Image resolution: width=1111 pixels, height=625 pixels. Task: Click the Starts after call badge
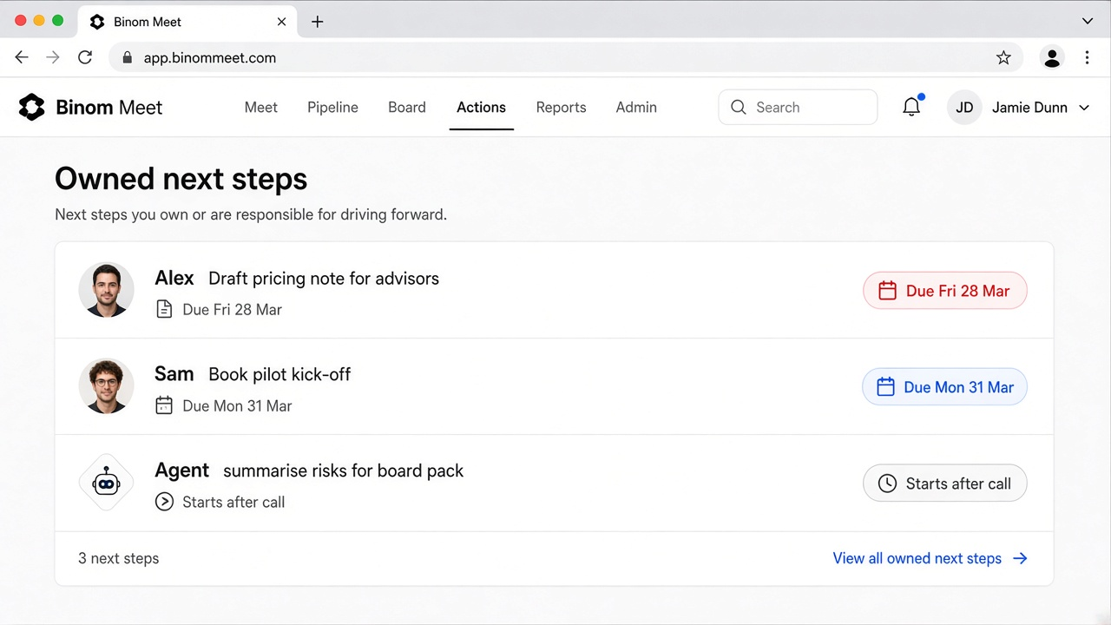pos(945,484)
